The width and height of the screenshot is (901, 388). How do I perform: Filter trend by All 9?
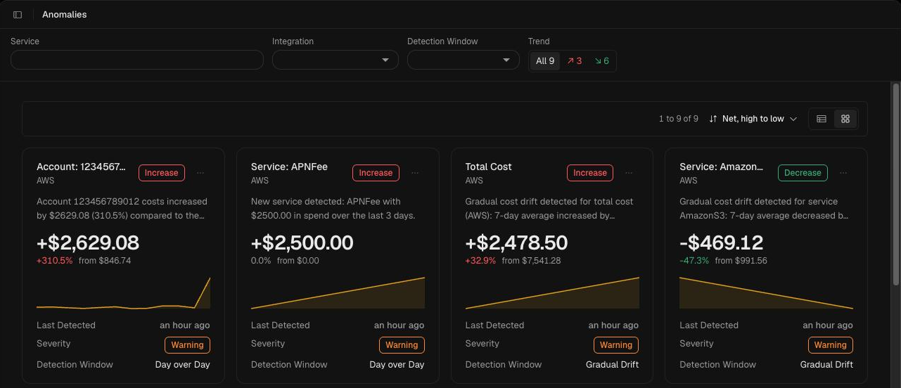tap(545, 61)
